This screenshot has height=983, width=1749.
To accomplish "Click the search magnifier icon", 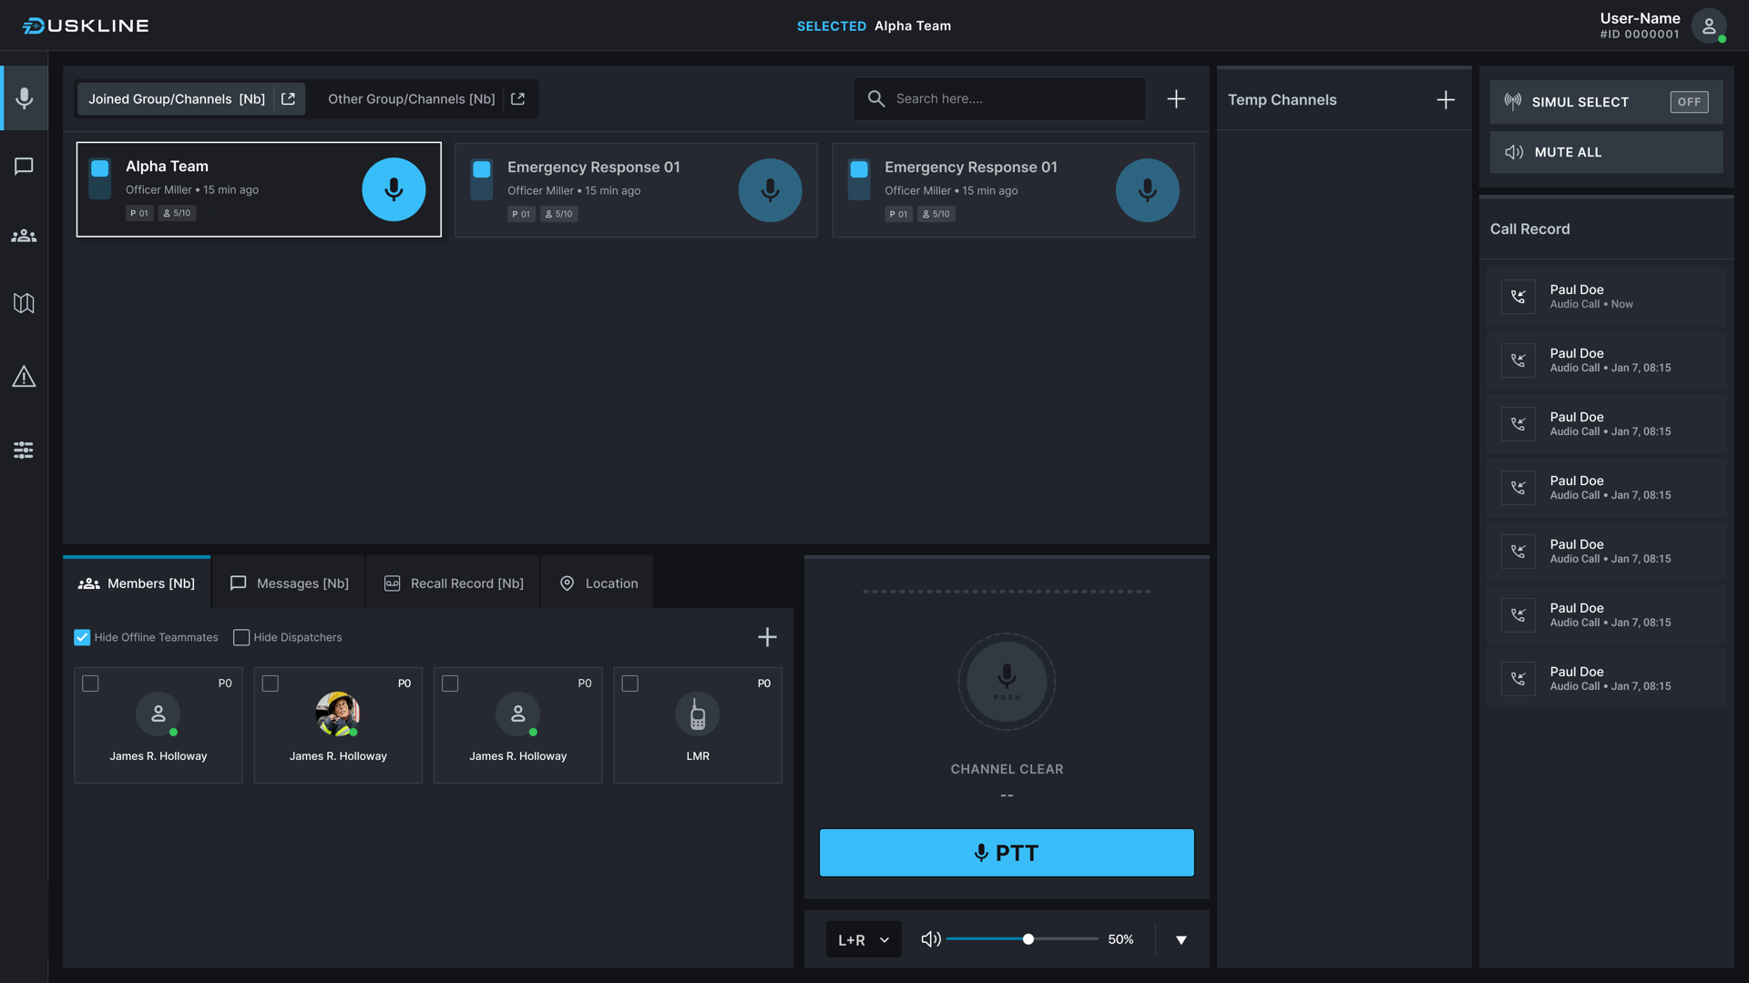I will (x=876, y=98).
